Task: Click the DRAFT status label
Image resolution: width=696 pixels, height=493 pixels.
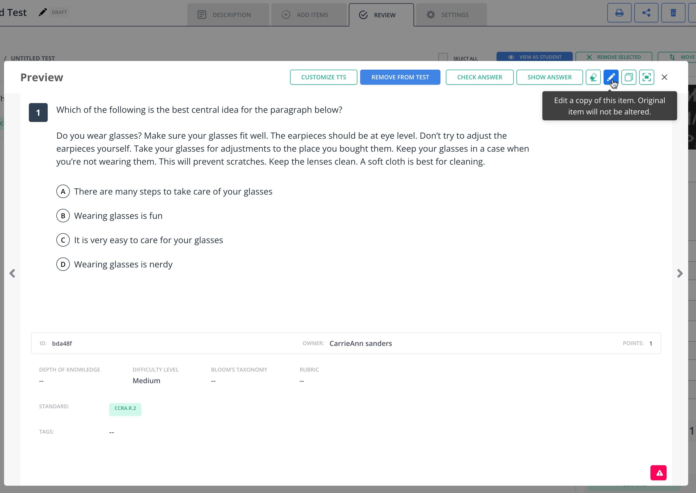Action: coord(59,12)
